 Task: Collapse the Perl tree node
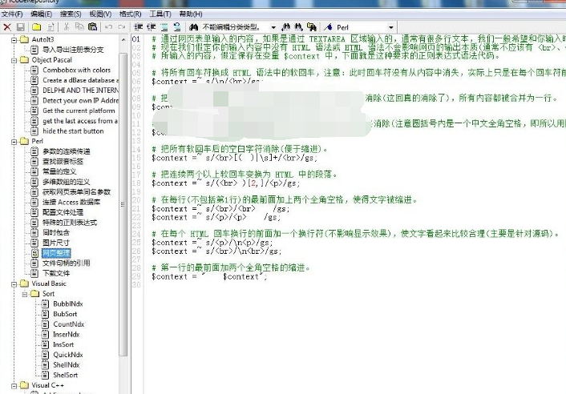pyautogui.click(x=14, y=142)
